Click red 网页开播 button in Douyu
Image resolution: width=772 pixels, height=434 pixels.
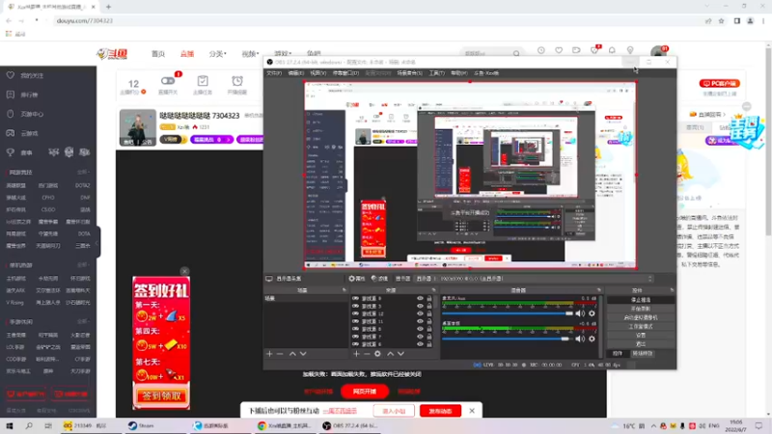365,392
